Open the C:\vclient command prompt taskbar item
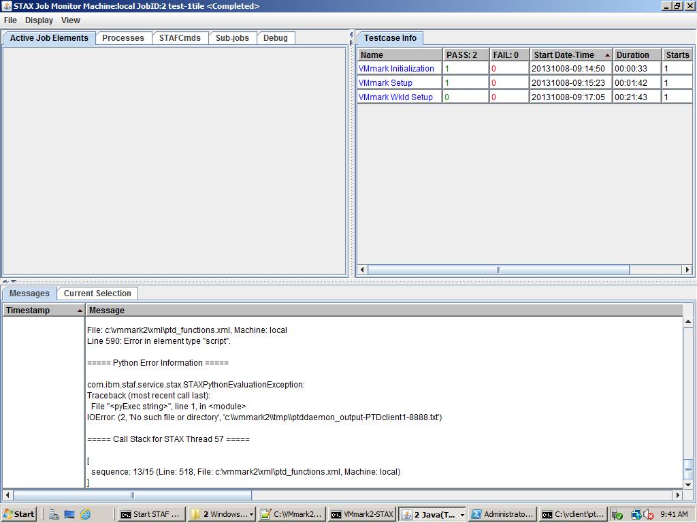697x523 pixels. pos(573,514)
